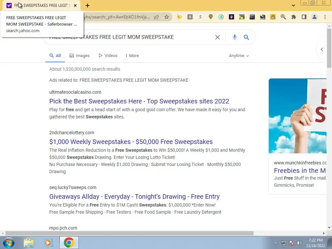The width and height of the screenshot is (332, 249).
Task: Click the share page icon in address bar
Action: 156,17
